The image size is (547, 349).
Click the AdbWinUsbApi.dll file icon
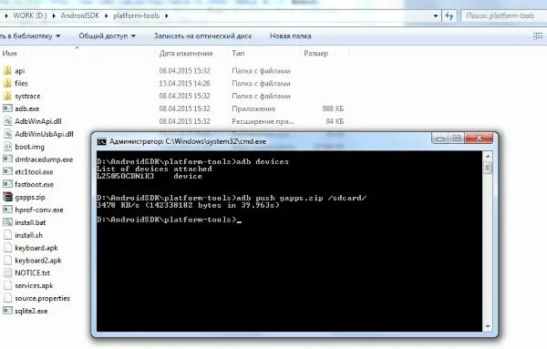pyautogui.click(x=7, y=134)
